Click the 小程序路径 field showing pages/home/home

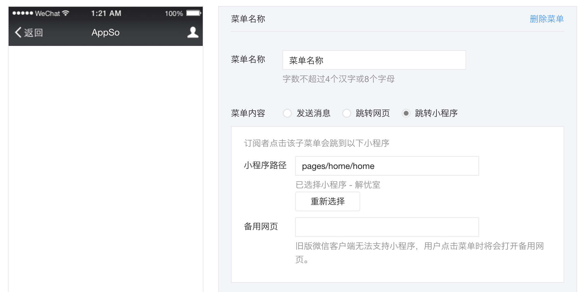(387, 166)
